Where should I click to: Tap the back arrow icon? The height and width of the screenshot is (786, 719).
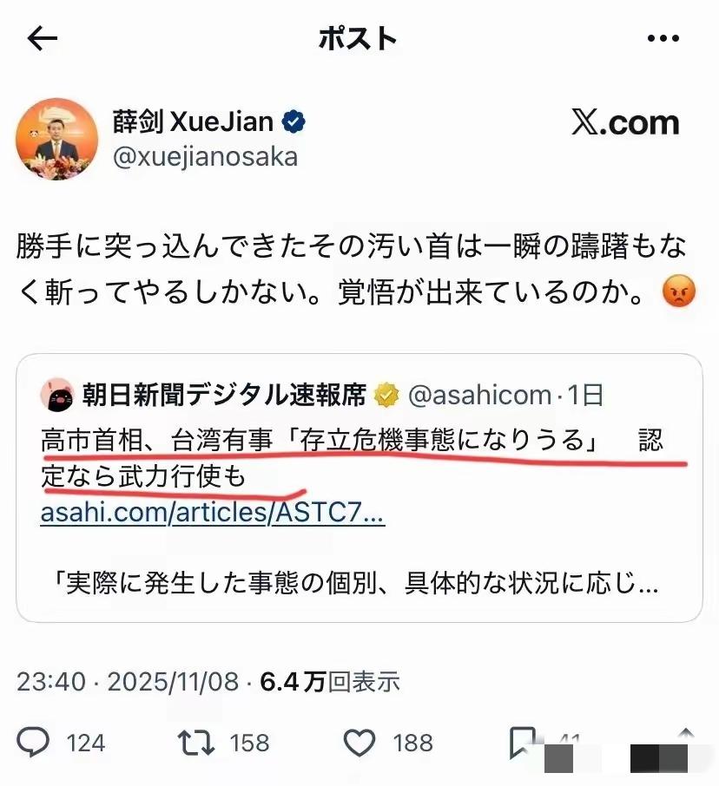(43, 38)
